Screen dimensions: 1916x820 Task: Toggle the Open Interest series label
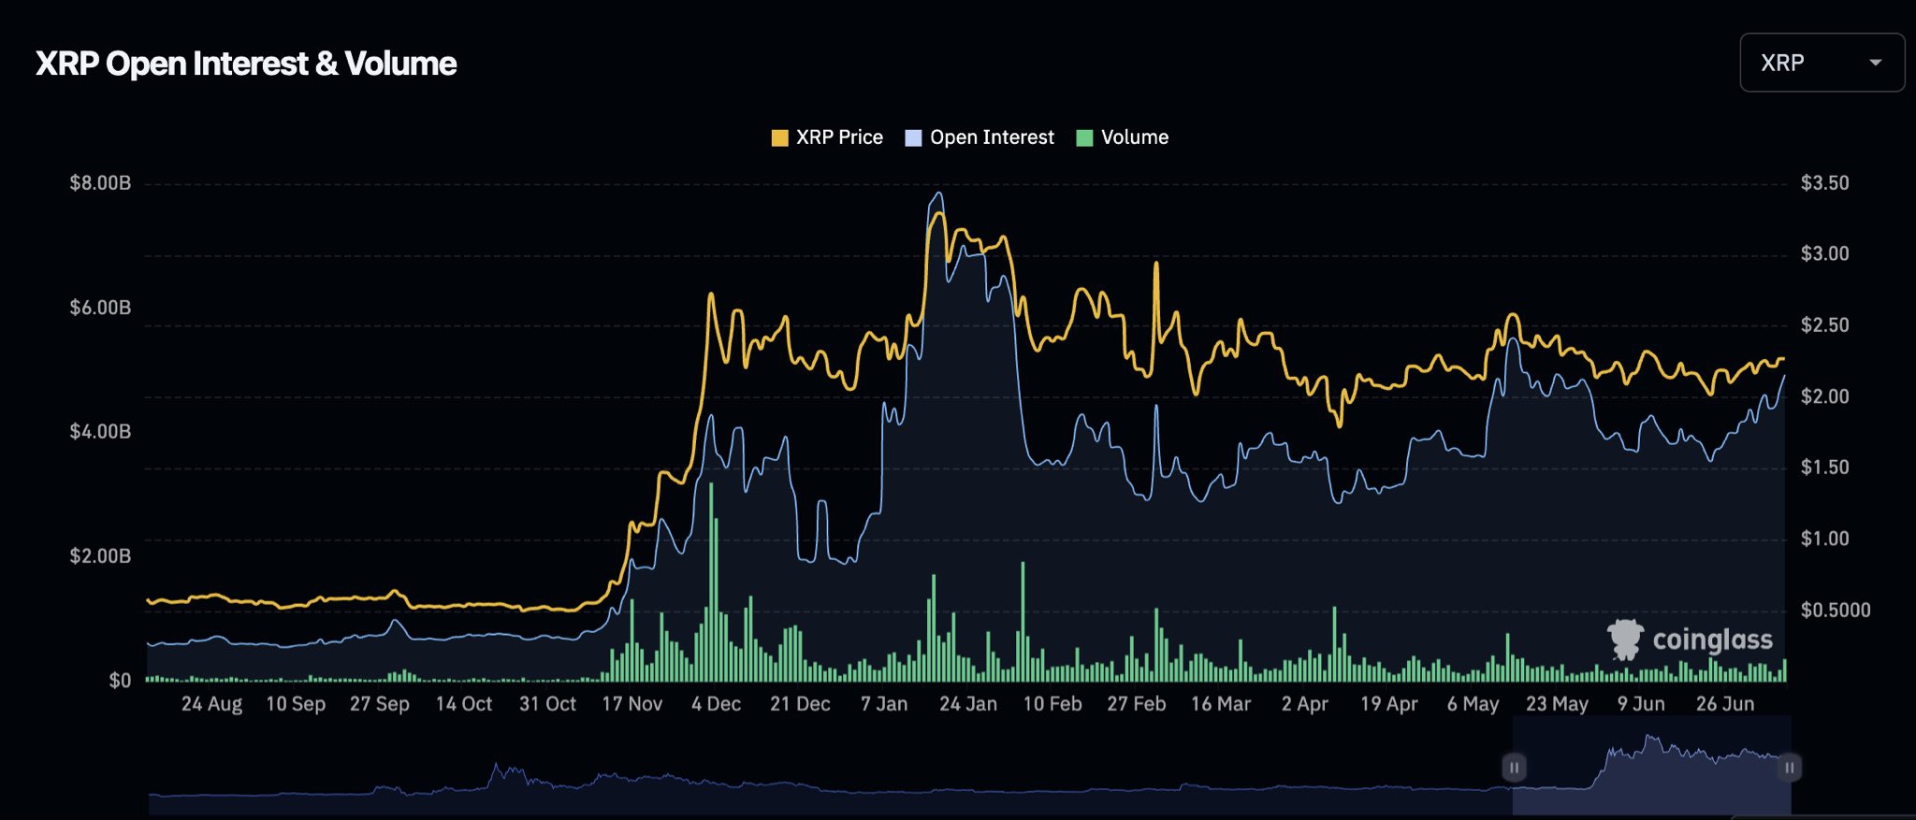992,137
